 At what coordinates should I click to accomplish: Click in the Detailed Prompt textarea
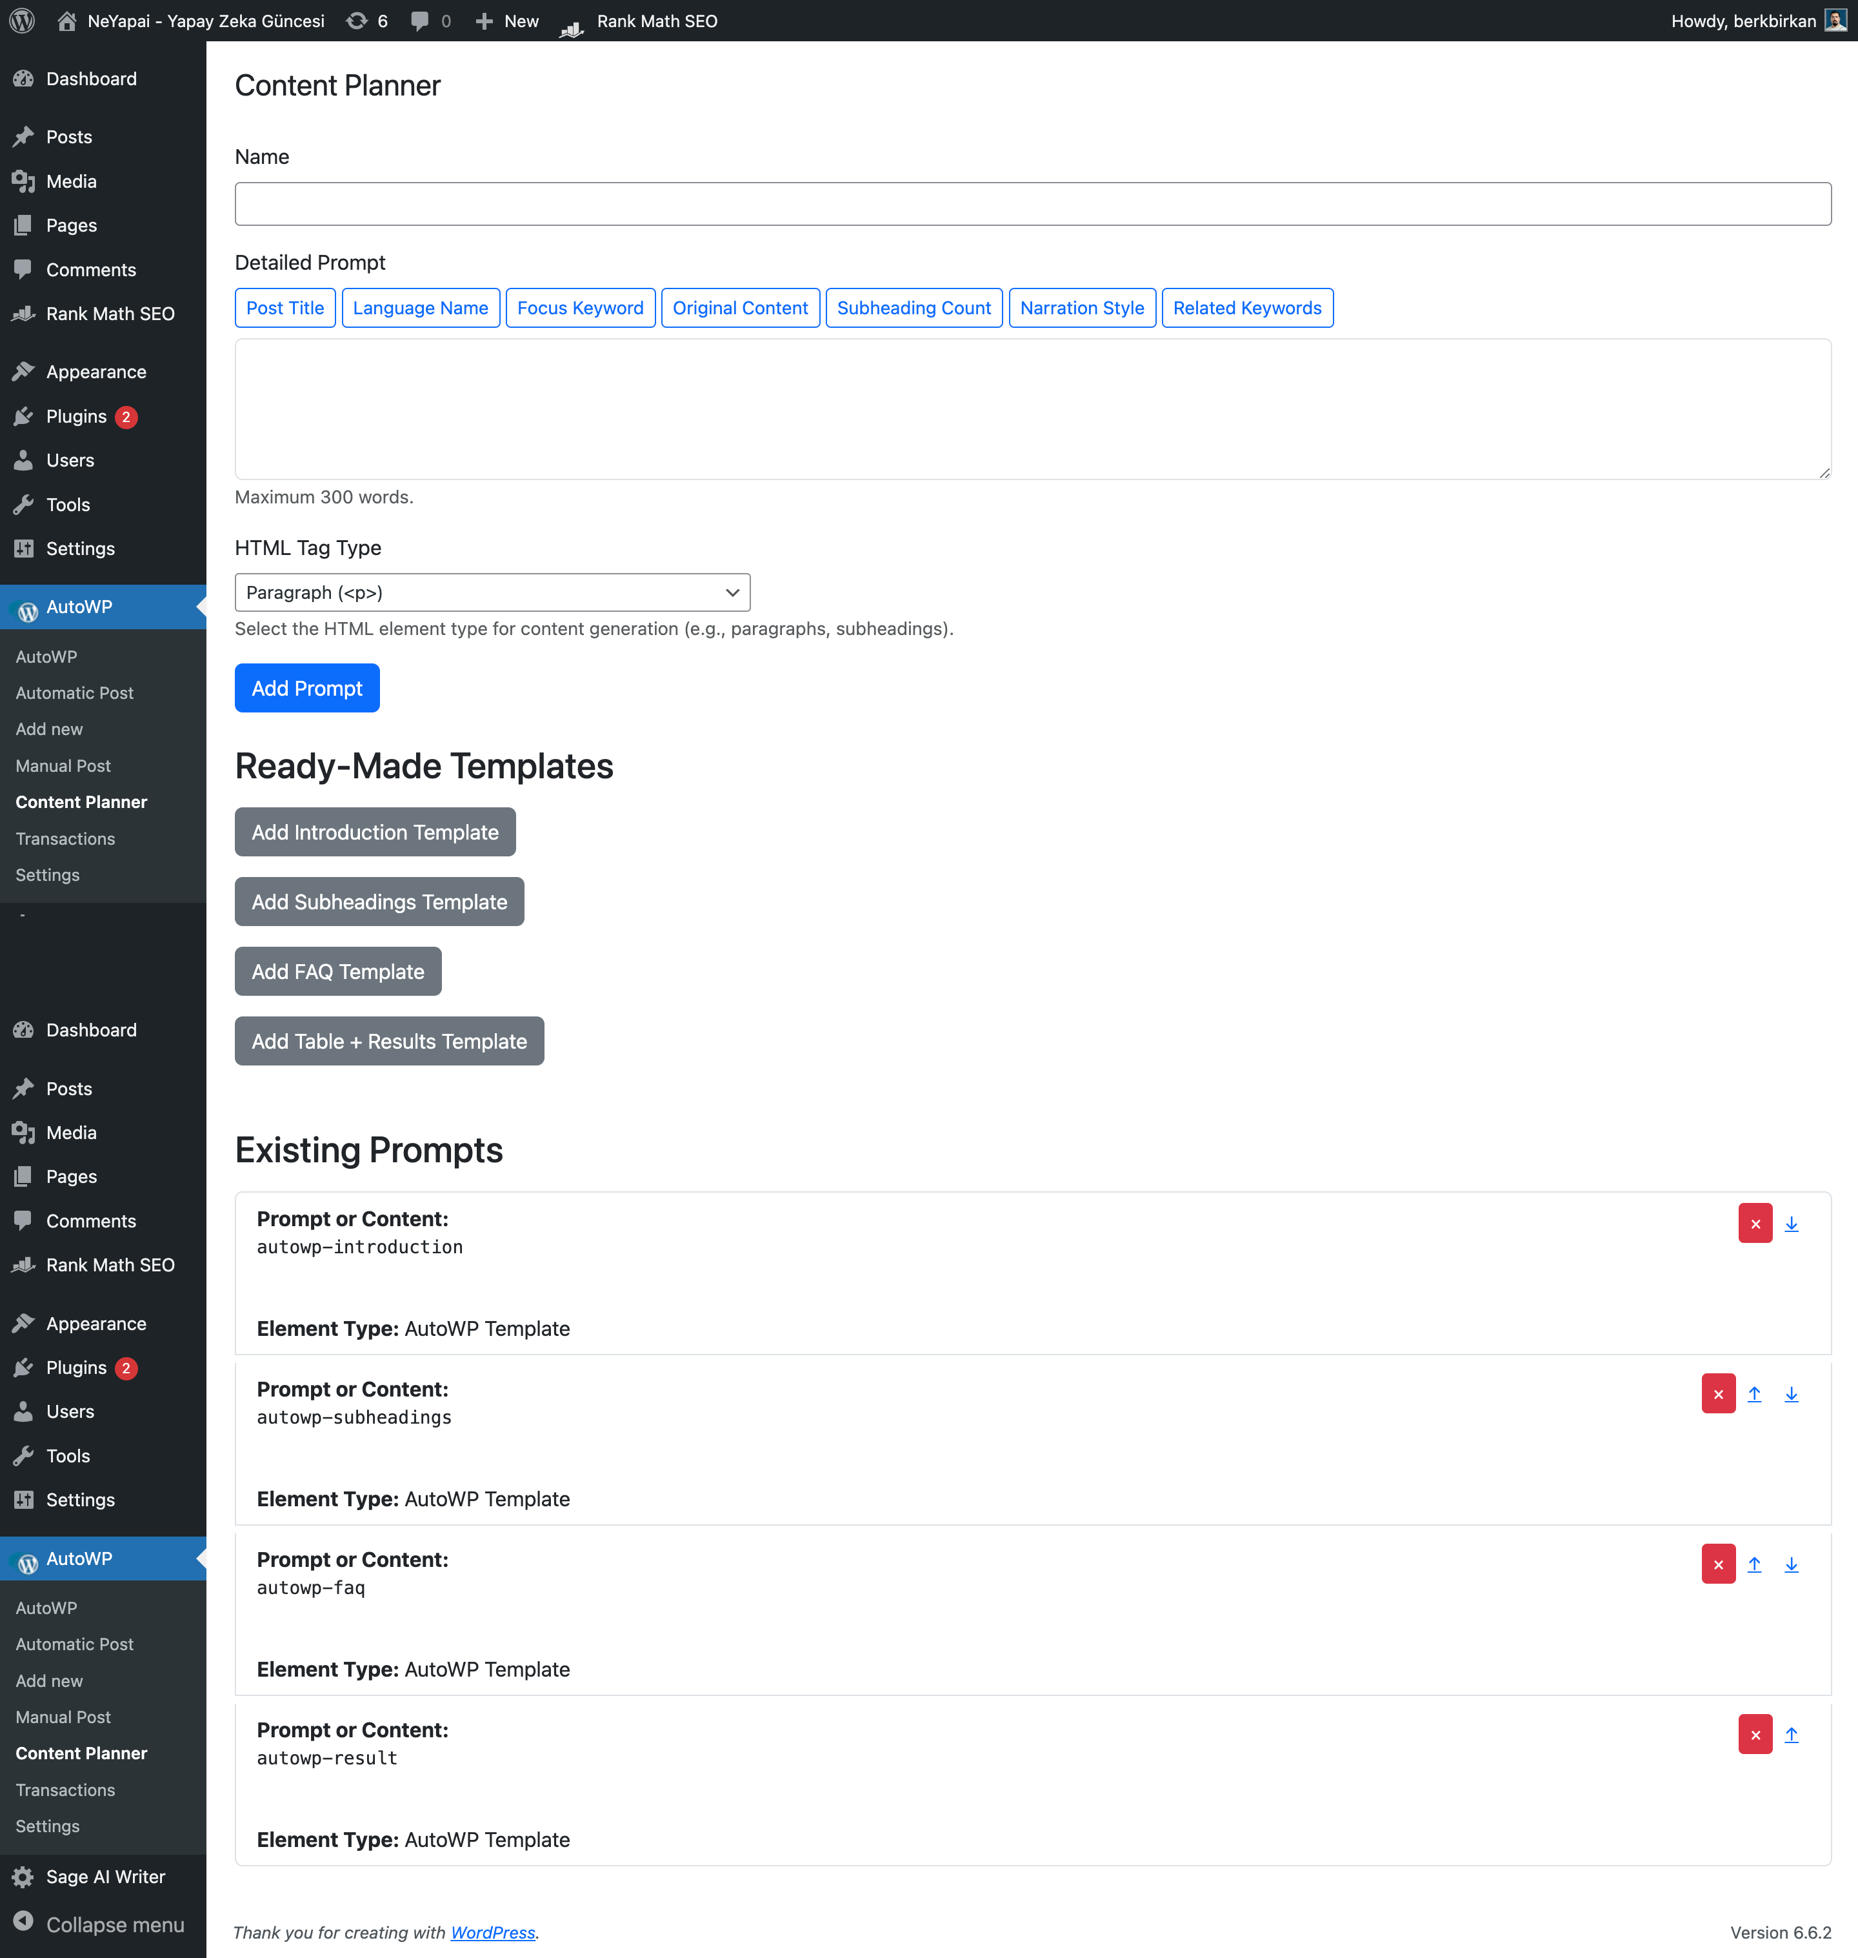point(1032,409)
